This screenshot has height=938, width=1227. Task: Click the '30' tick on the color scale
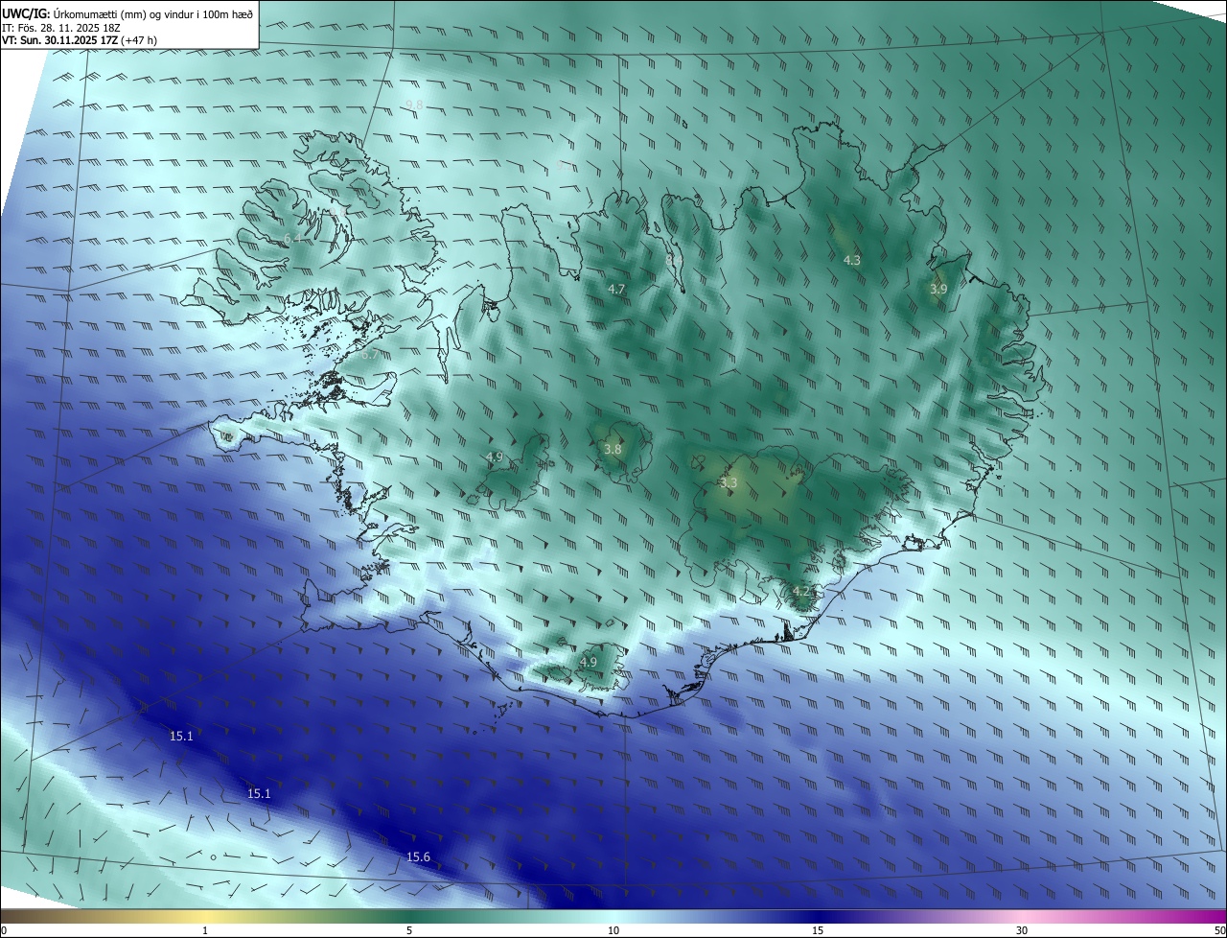[1022, 930]
